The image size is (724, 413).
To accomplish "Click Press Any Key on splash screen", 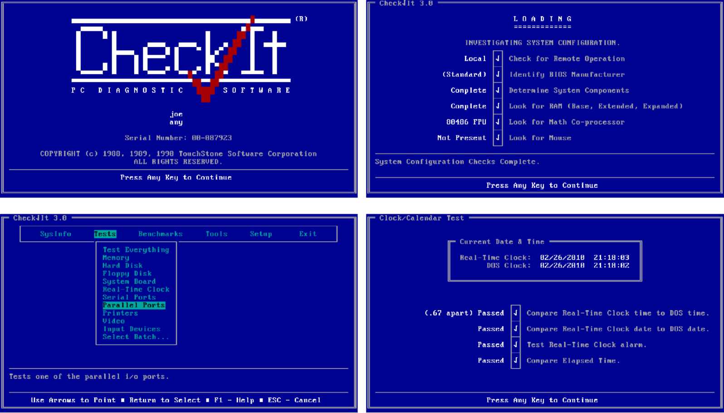I will [176, 178].
